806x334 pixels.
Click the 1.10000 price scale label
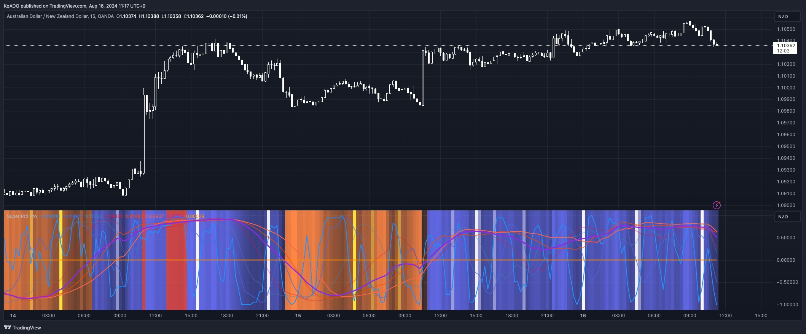tap(786, 88)
